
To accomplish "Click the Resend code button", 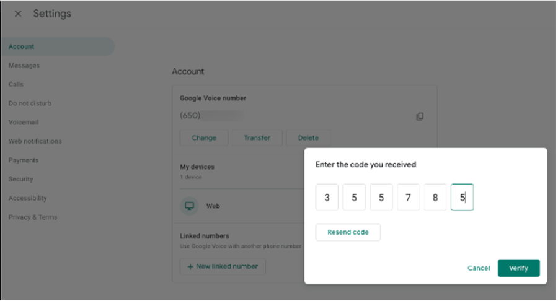I will click(x=348, y=232).
